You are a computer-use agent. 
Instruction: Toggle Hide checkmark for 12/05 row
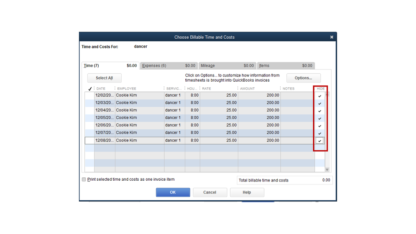[x=320, y=118]
